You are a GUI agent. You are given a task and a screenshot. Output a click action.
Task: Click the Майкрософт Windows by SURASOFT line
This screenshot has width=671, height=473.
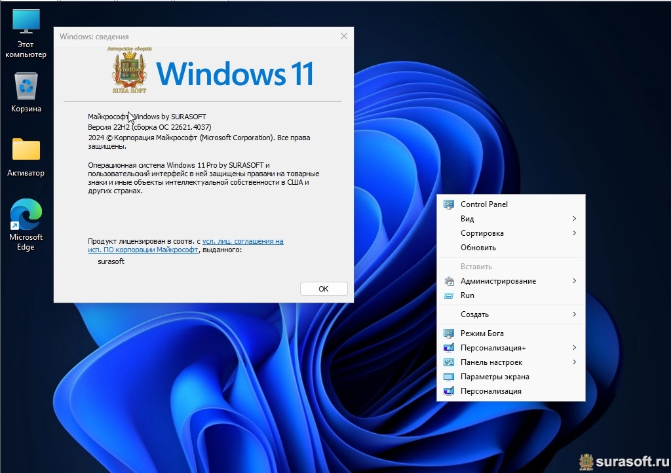(x=147, y=117)
